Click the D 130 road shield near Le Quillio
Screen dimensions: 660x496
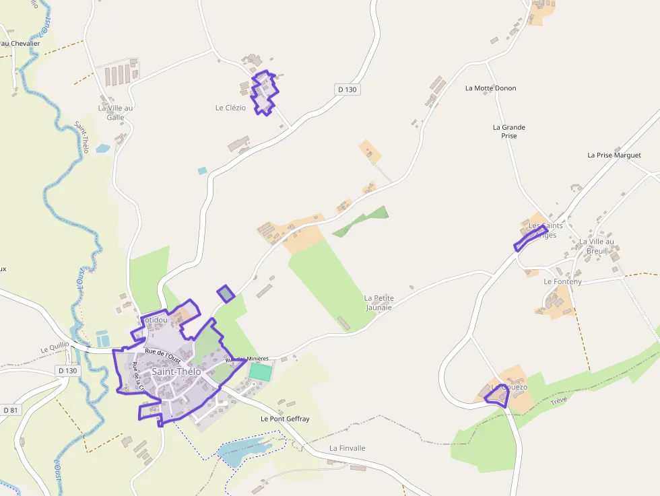point(68,371)
